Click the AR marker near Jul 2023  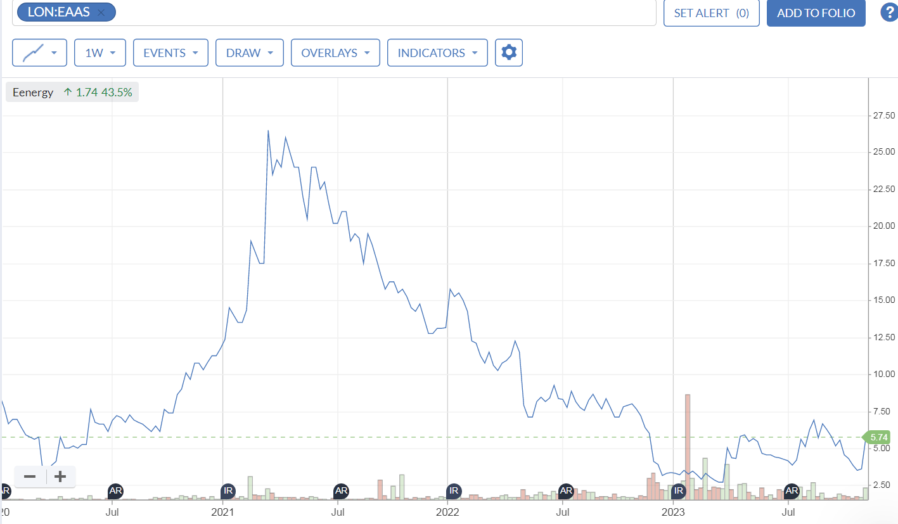792,490
